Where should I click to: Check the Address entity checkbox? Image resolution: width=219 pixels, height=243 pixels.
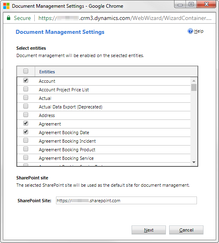pyautogui.click(x=26, y=115)
